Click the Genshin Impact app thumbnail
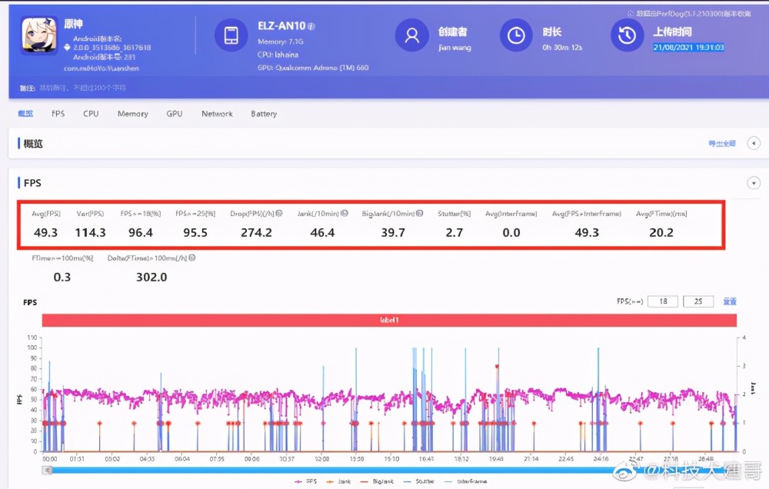Image resolution: width=769 pixels, height=489 pixels. tap(39, 36)
